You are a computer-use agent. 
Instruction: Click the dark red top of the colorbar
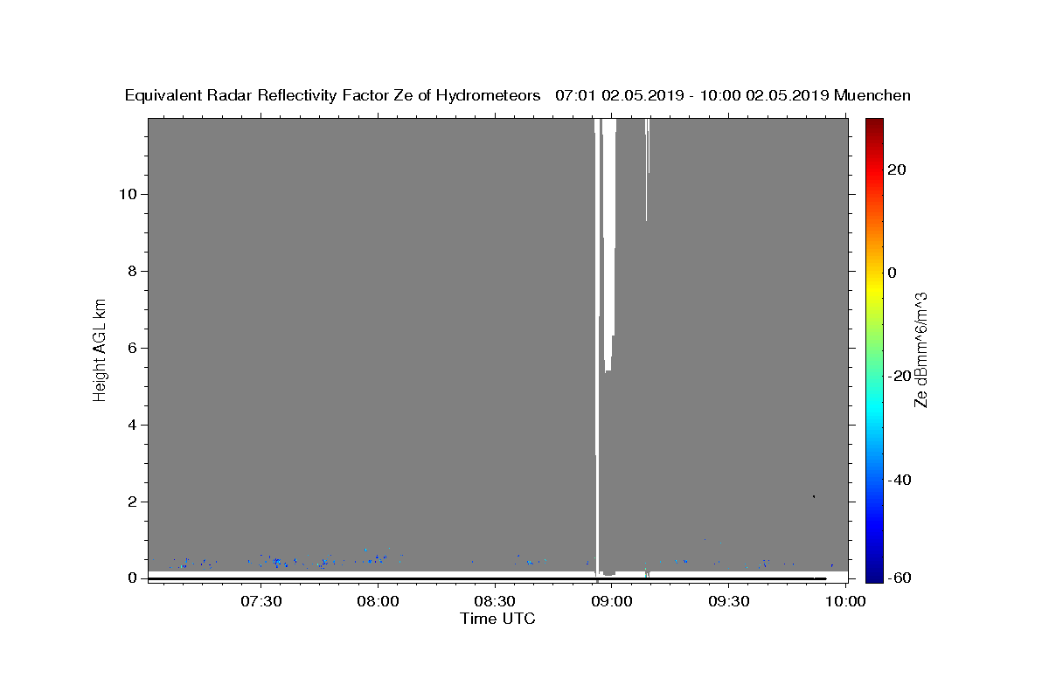pyautogui.click(x=874, y=125)
